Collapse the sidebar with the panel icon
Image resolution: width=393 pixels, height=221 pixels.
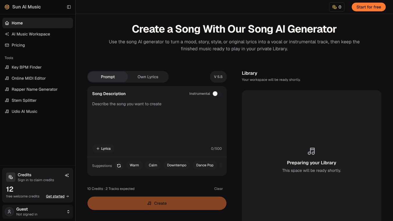(69, 7)
